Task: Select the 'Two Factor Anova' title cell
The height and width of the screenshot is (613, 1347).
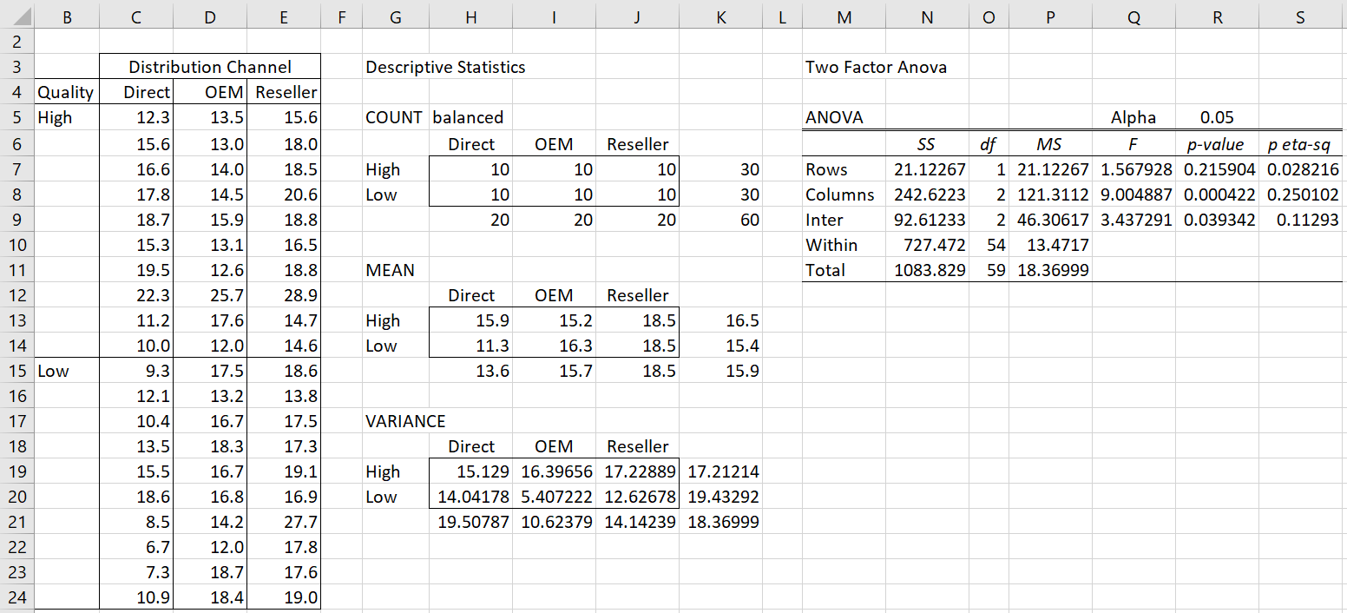Action: tap(876, 67)
